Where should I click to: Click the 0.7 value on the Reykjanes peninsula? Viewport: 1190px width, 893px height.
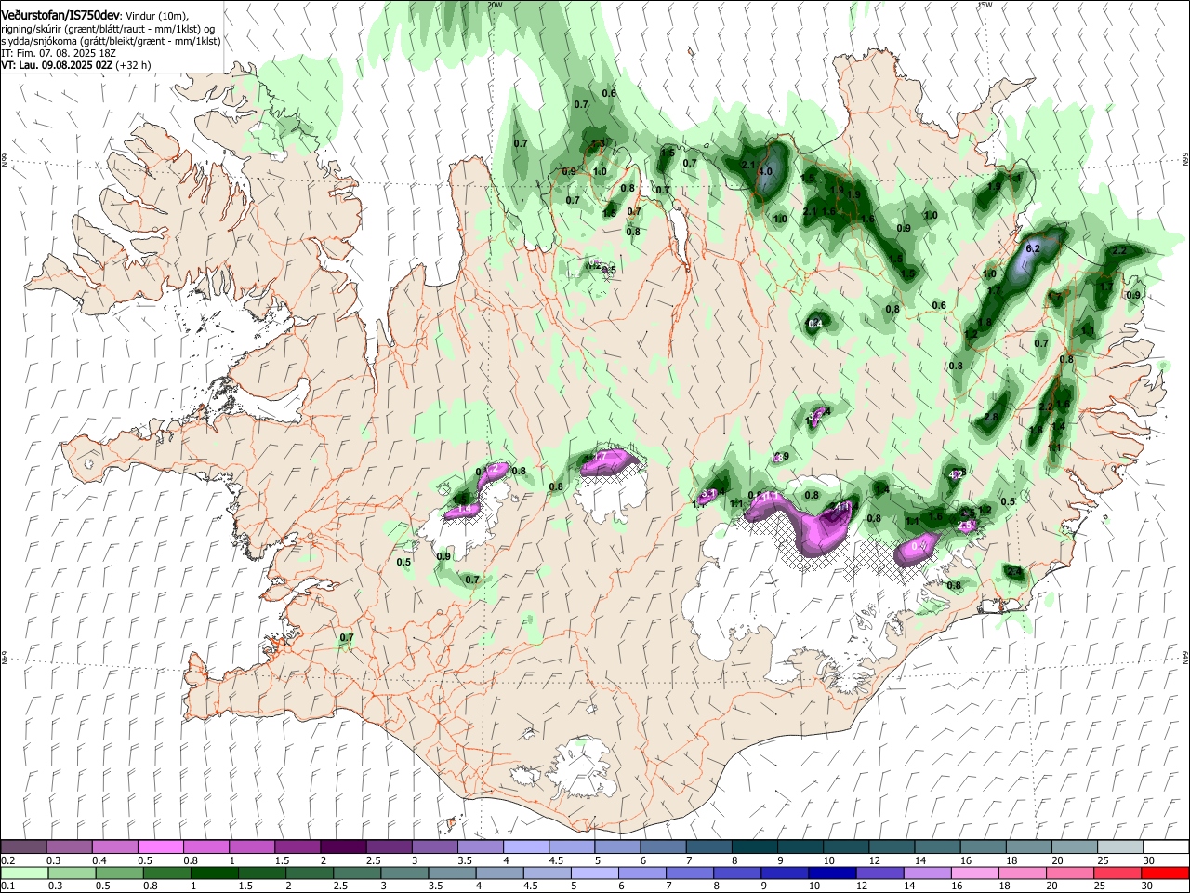347,638
